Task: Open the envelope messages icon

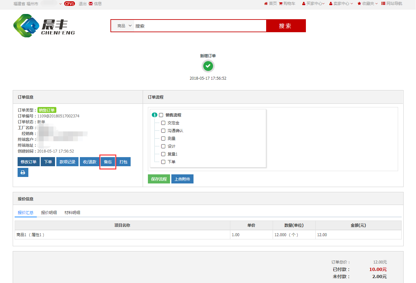Action: click(x=91, y=4)
